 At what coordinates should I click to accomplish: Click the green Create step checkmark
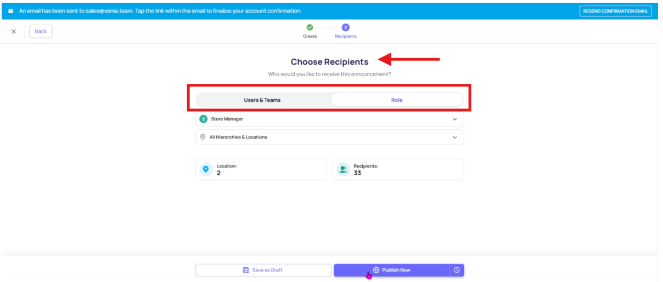(310, 27)
